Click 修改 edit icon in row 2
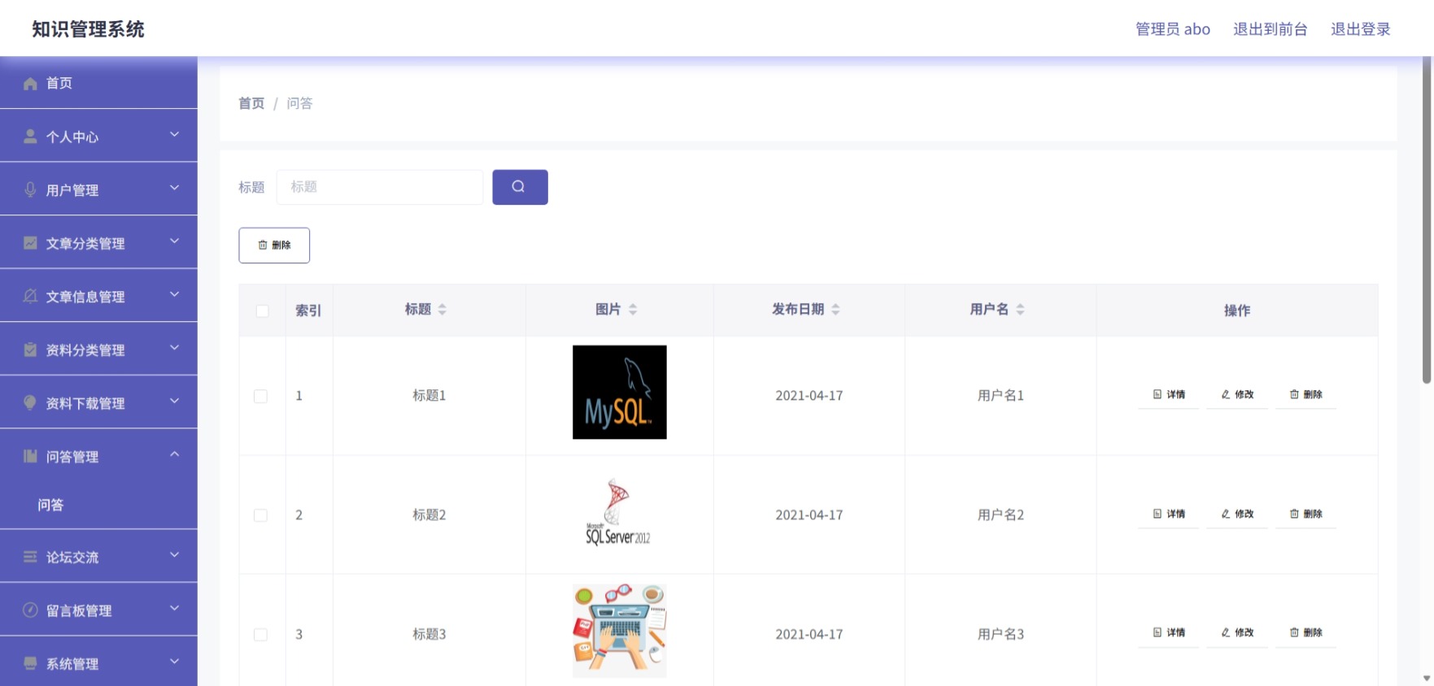Screen dimensions: 1434x686 click(x=1226, y=514)
